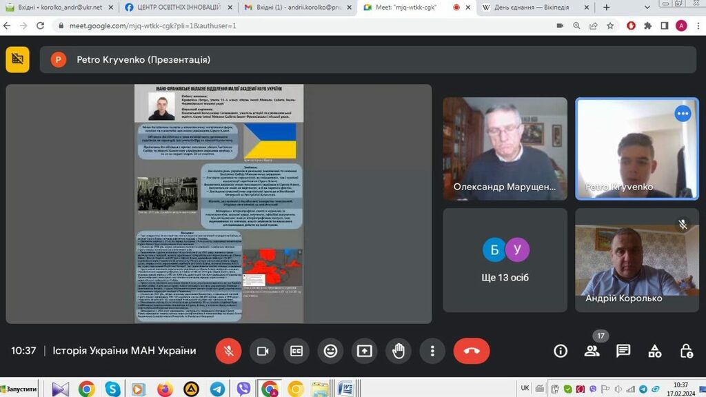Click the presentation slide thumbnail
This screenshot has width=706, height=397.
point(219,203)
